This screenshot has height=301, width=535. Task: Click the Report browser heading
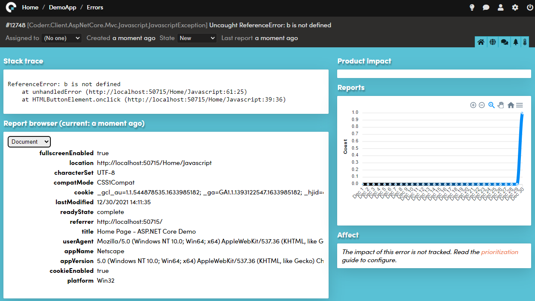tap(74, 124)
